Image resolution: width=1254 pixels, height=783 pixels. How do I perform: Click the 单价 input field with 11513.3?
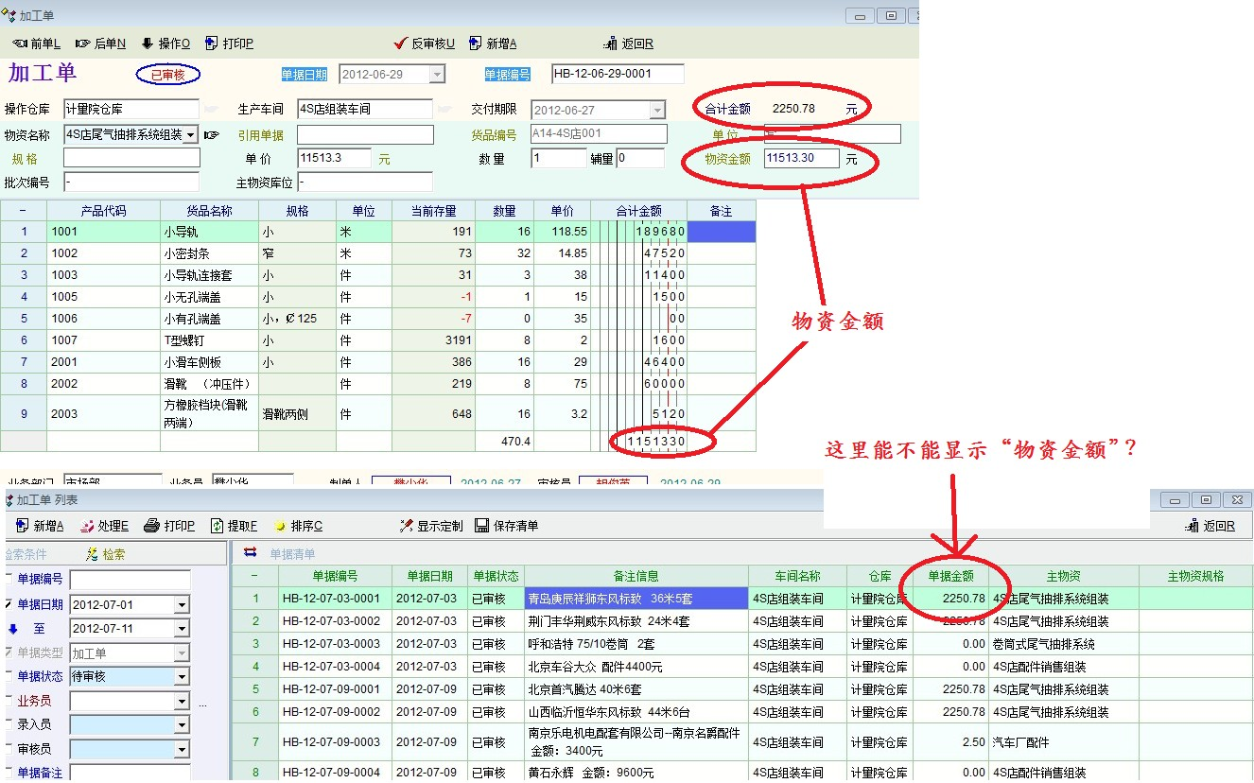pos(334,159)
